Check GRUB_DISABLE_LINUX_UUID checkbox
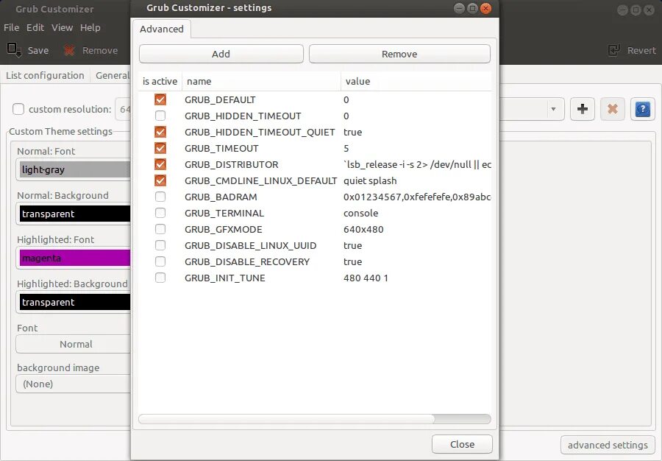The height and width of the screenshot is (461, 662). point(160,245)
